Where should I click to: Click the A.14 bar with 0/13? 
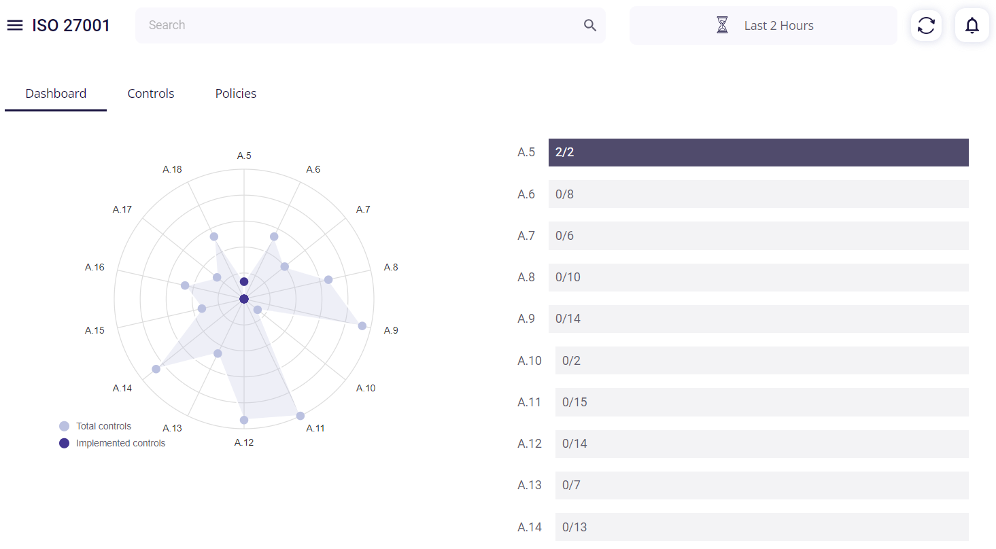point(762,527)
